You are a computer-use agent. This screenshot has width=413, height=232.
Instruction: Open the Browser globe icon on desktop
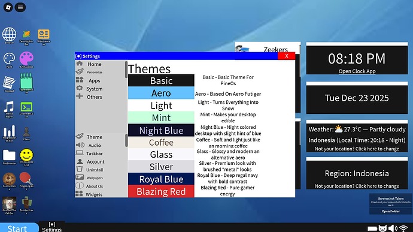click(x=9, y=35)
